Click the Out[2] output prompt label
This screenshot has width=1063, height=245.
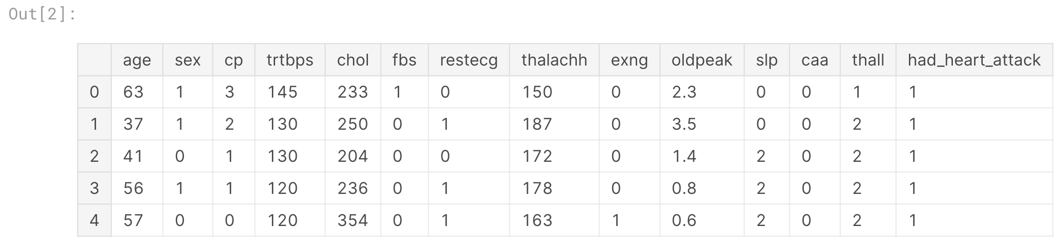[x=42, y=14]
